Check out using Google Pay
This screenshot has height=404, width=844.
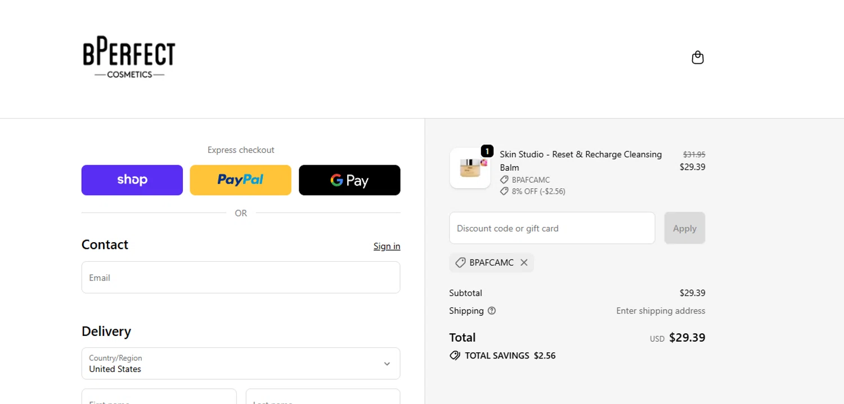point(349,180)
